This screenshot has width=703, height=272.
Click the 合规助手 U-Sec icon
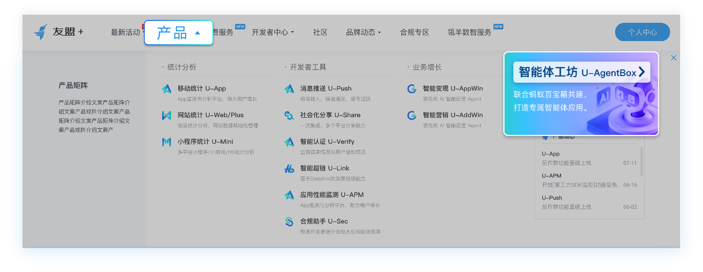tap(289, 221)
